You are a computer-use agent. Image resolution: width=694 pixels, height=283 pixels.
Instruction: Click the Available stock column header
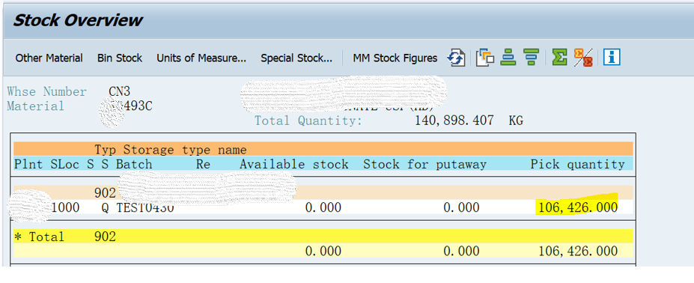coord(294,164)
